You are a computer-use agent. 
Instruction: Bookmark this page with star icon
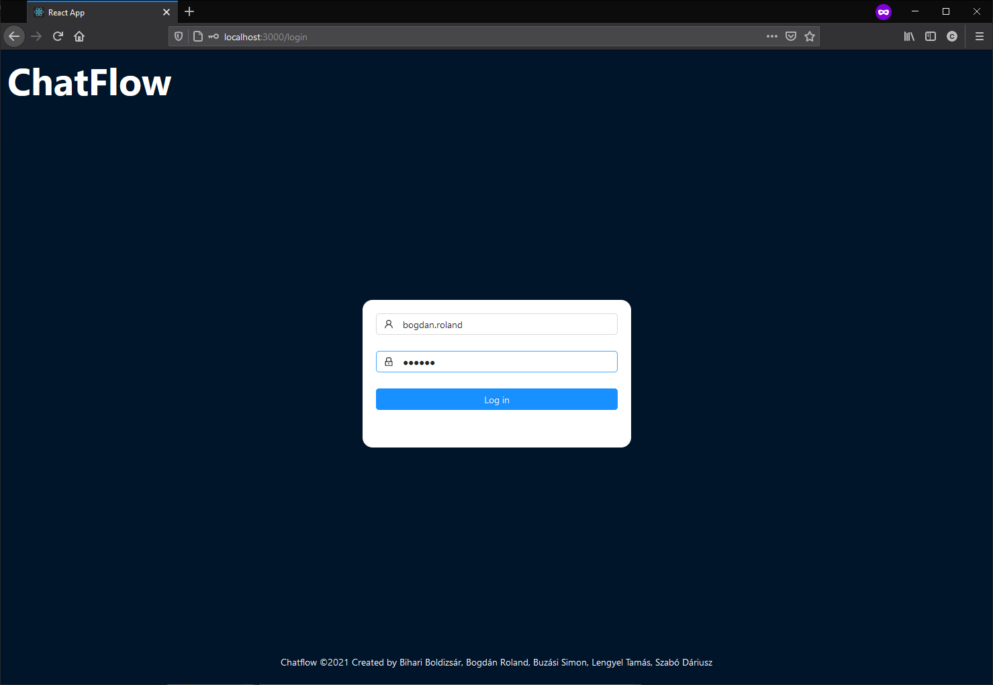(810, 36)
